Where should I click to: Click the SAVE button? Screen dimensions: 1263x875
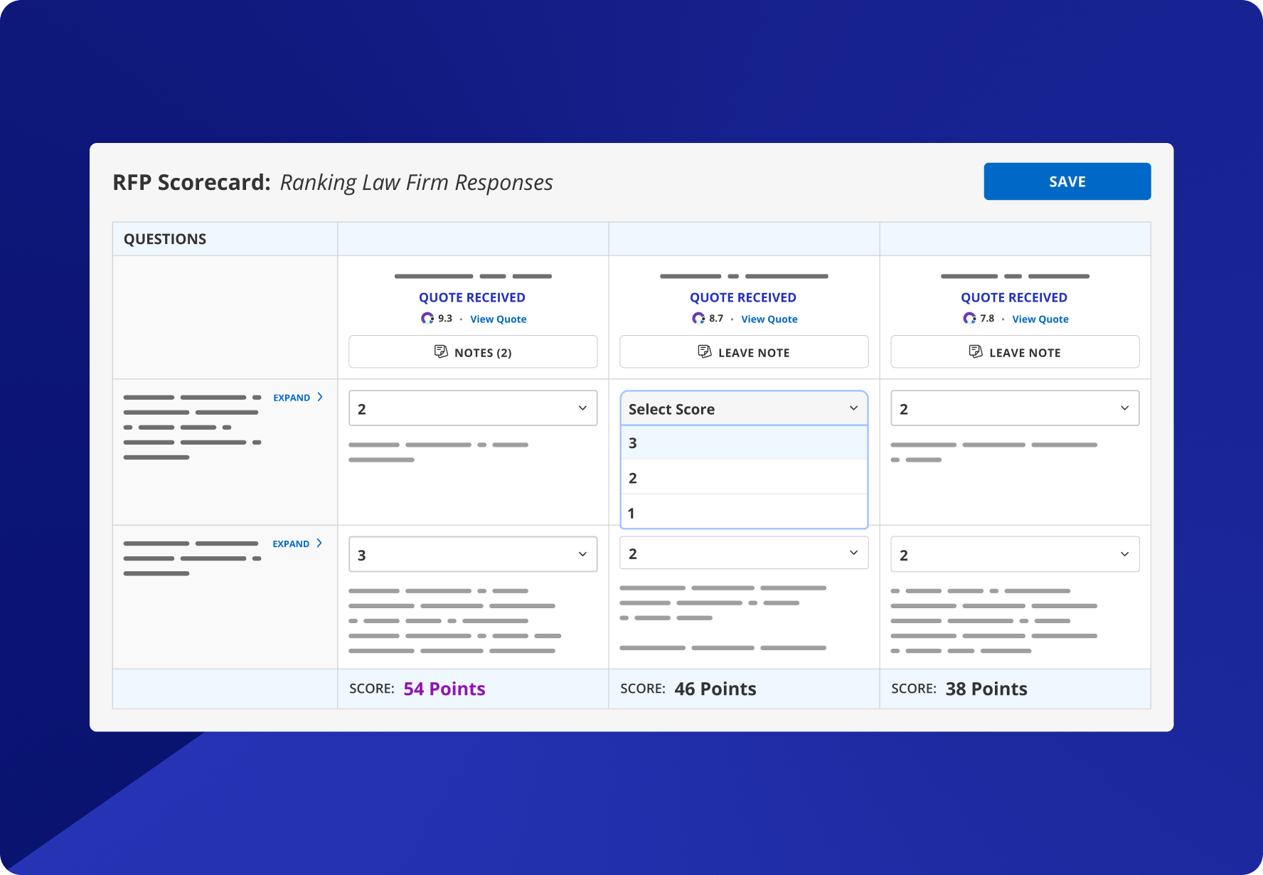click(1067, 181)
